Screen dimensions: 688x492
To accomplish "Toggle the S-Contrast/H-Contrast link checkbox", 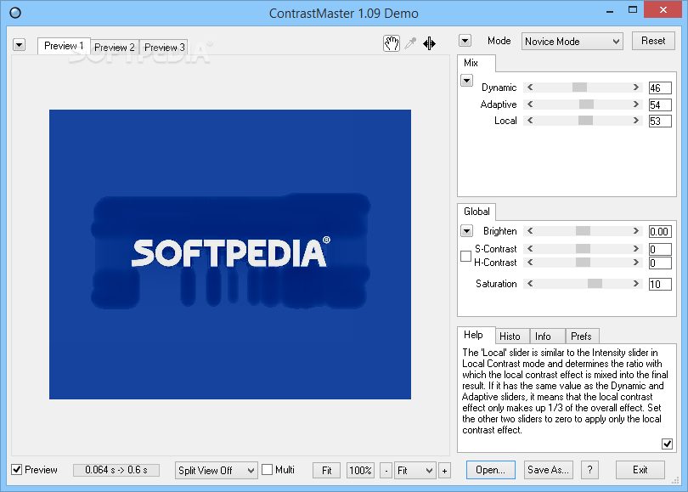I will pyautogui.click(x=466, y=256).
